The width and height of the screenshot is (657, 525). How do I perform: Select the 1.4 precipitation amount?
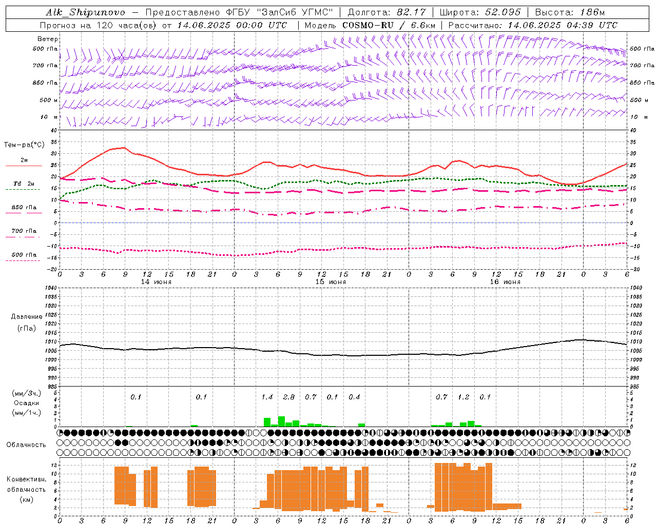267,397
